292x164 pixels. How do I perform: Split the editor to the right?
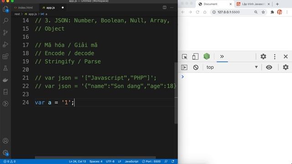pyautogui.click(x=164, y=7)
